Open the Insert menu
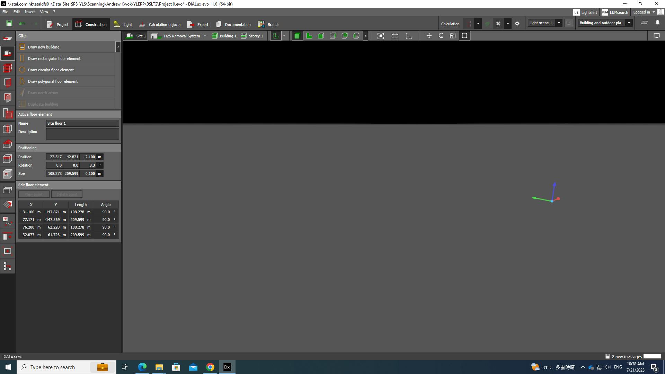Viewport: 665px width, 374px height. click(30, 12)
